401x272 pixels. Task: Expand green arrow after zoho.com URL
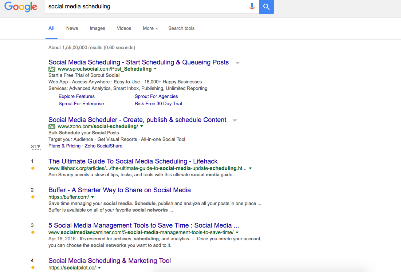click(x=142, y=126)
